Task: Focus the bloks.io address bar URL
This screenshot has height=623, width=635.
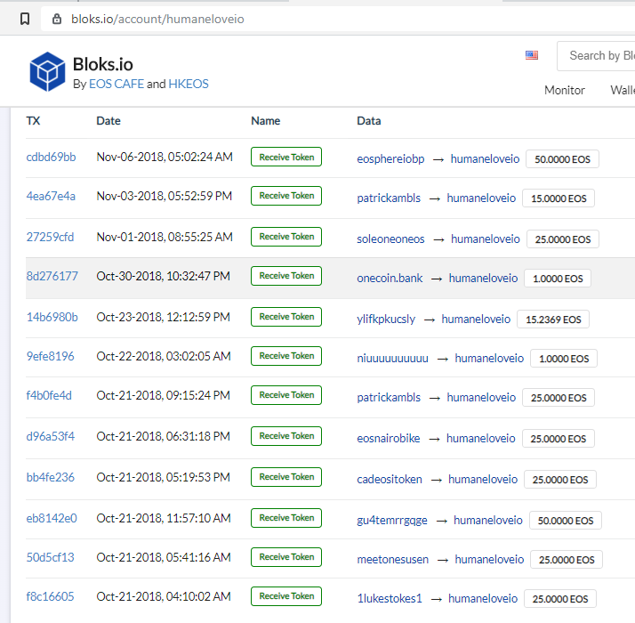Action: click(x=157, y=19)
